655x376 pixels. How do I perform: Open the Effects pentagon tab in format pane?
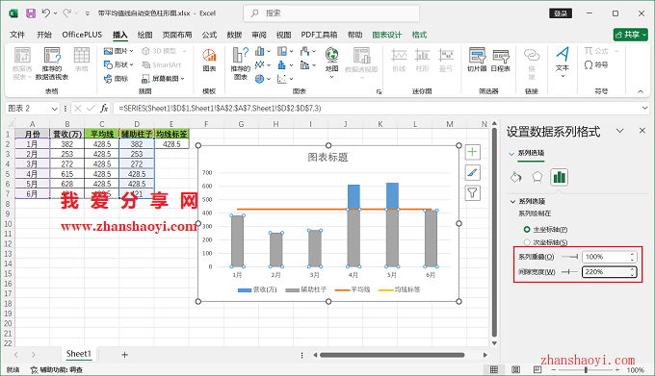pos(537,177)
